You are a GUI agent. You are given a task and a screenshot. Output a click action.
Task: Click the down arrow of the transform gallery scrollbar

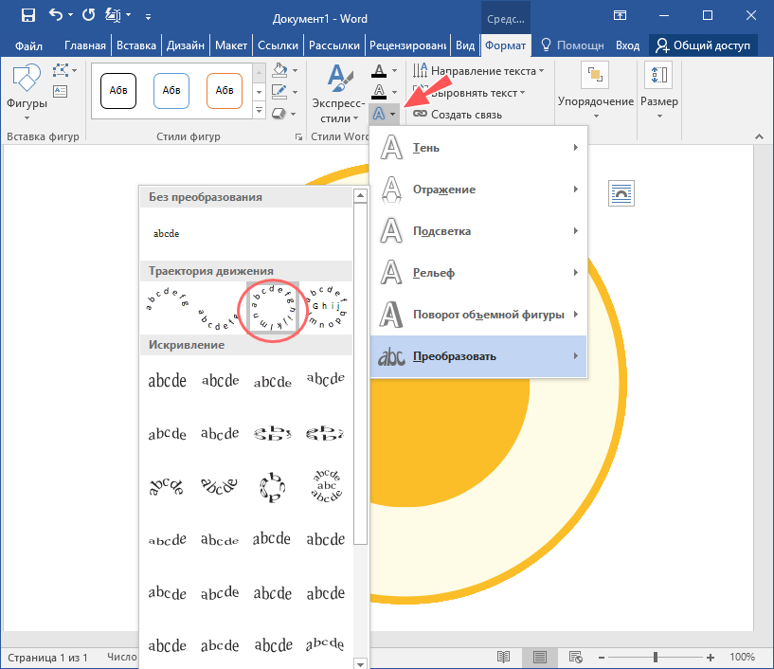(361, 664)
